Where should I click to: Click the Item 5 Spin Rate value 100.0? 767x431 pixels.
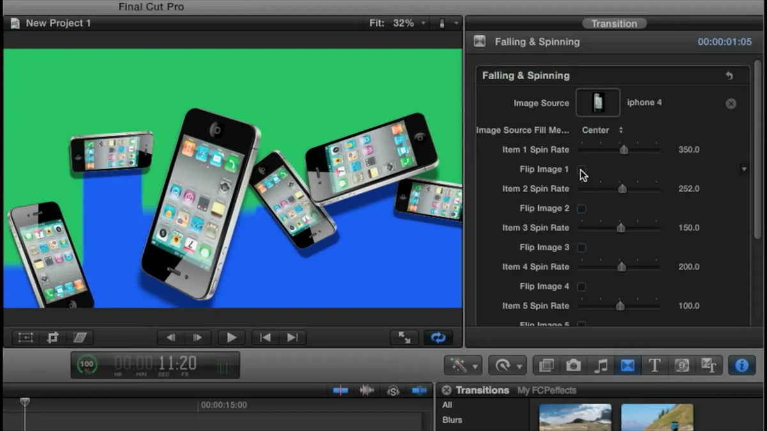click(689, 306)
